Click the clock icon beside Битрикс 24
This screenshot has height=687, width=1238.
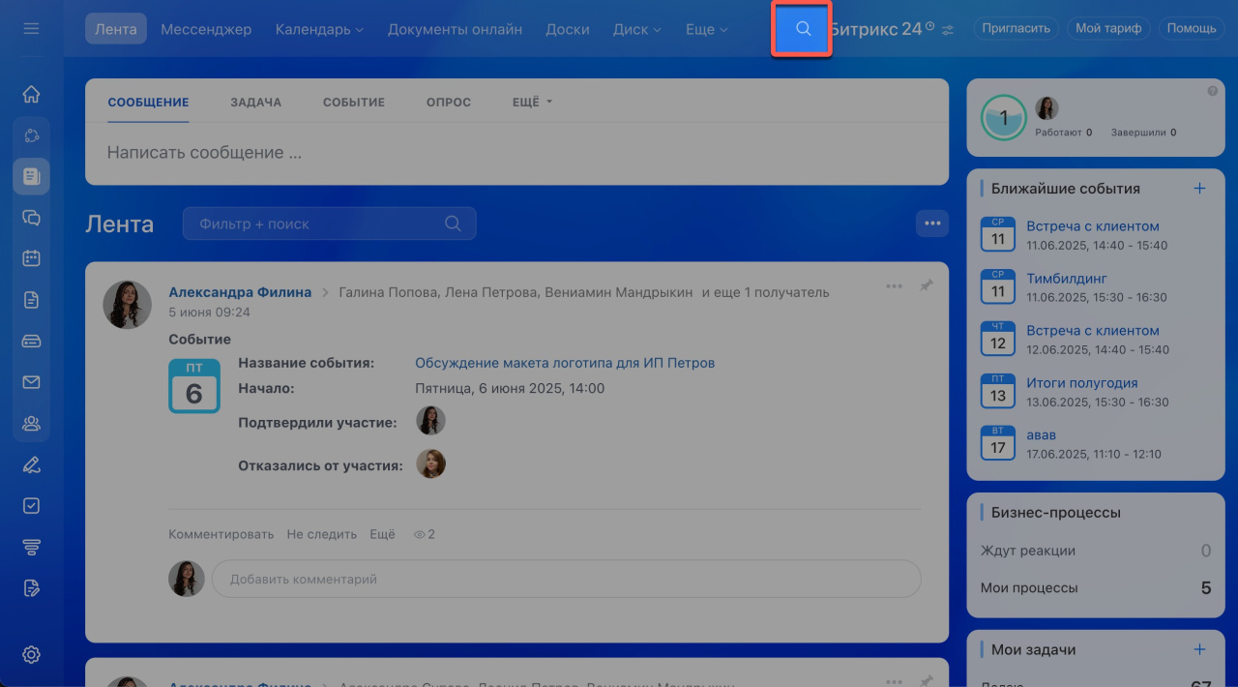tap(929, 26)
